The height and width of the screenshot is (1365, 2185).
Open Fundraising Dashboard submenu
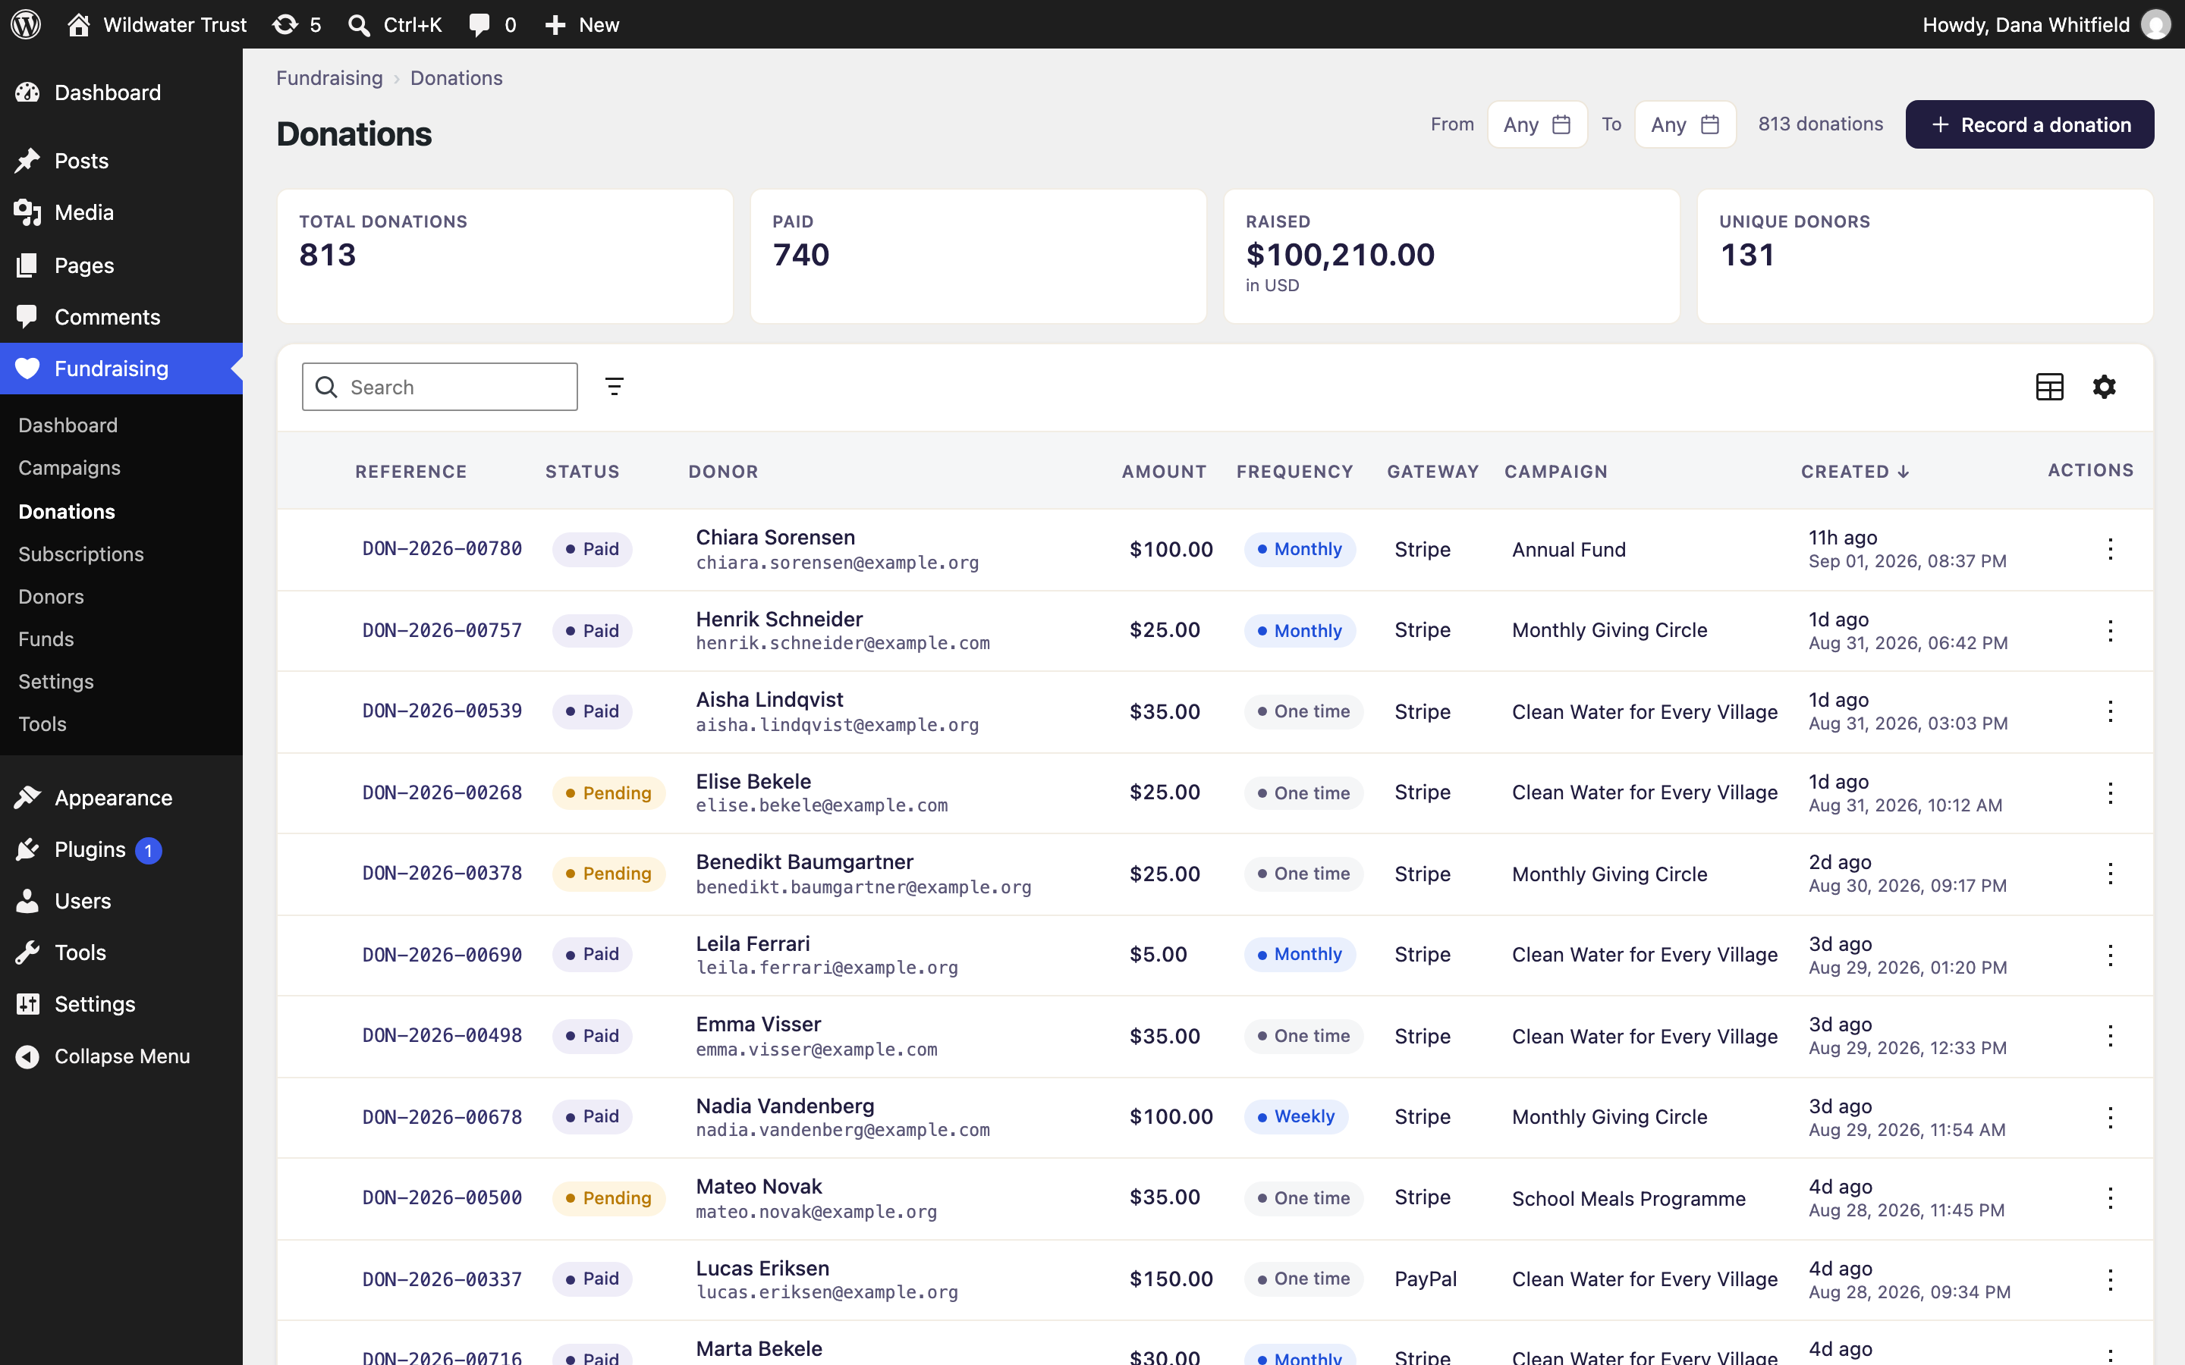[68, 425]
